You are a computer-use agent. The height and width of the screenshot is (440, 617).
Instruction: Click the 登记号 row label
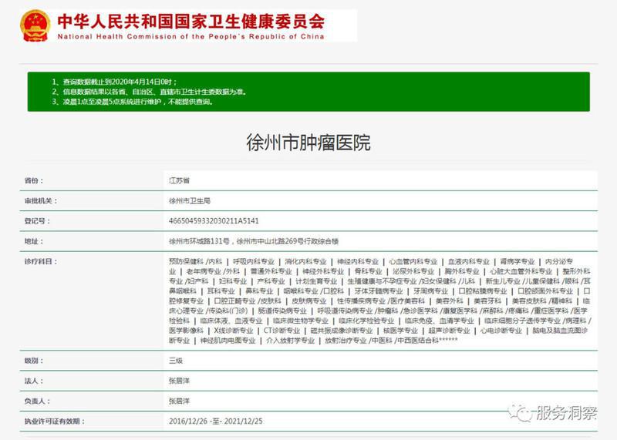tap(37, 220)
